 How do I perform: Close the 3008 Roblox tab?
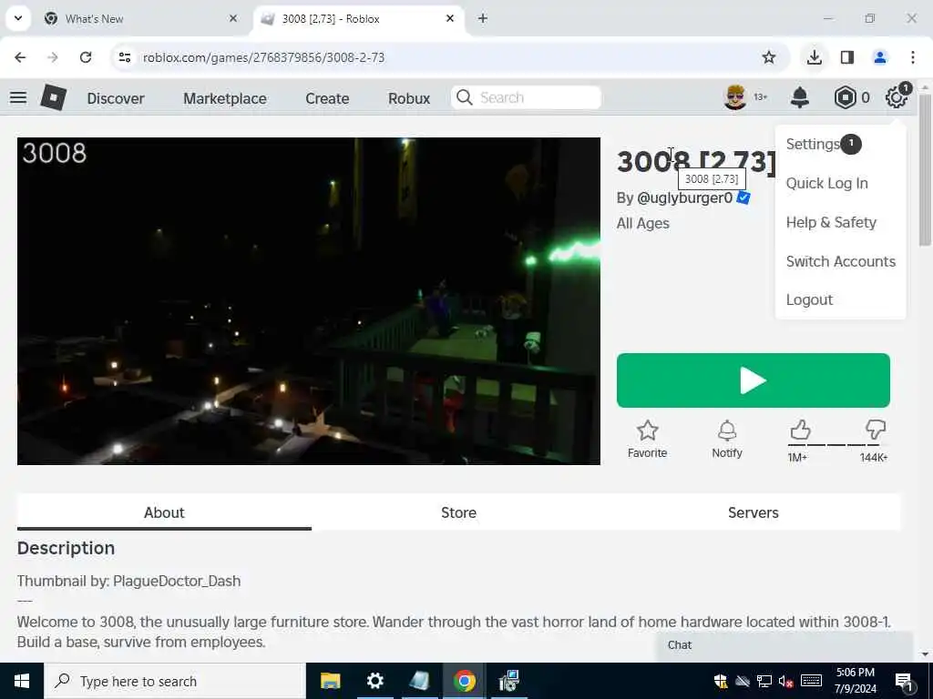[x=450, y=18]
